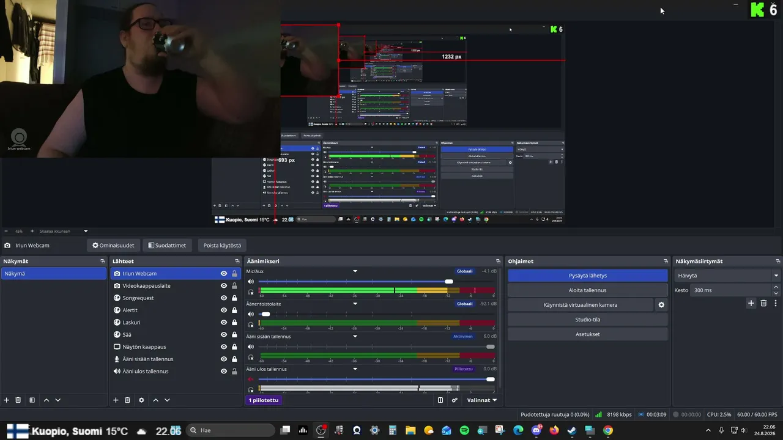Screen dimensions: 783x440
Task: Open the Valinnat dropdown in the audio mixer
Action: coord(481,400)
